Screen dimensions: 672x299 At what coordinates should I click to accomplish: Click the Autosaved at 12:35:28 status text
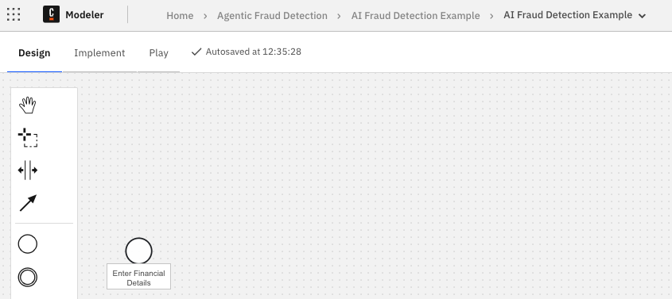pos(253,52)
